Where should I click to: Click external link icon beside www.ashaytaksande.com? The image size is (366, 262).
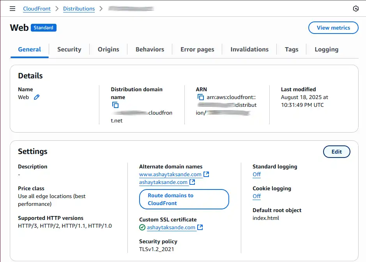click(206, 174)
